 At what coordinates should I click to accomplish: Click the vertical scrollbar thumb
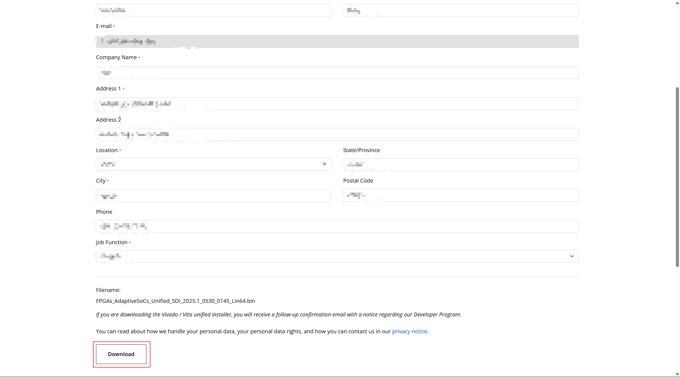(677, 177)
